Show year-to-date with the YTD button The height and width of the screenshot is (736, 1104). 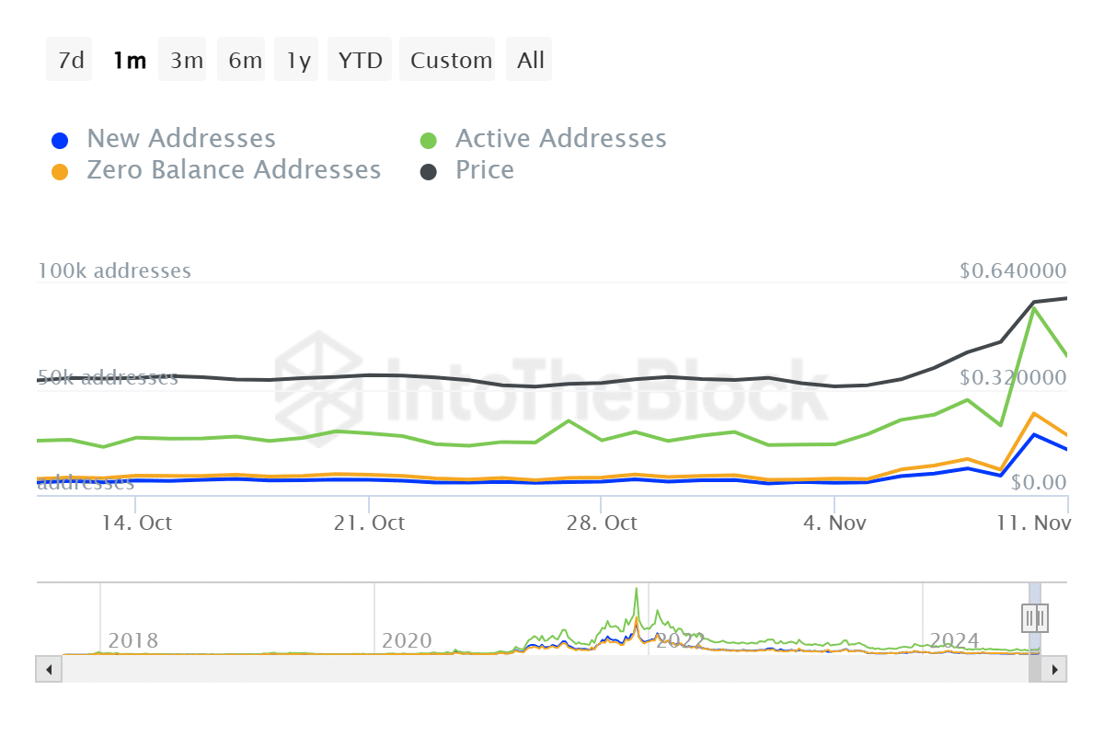coord(361,60)
